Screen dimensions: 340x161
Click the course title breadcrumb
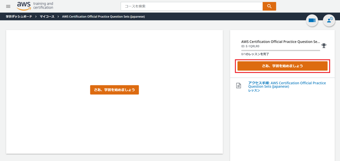point(103,17)
